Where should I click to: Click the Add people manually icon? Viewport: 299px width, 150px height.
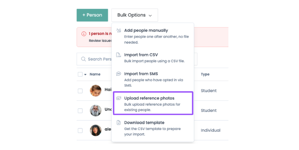119,30
